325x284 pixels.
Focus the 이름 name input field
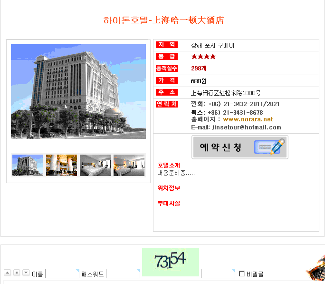pos(62,274)
